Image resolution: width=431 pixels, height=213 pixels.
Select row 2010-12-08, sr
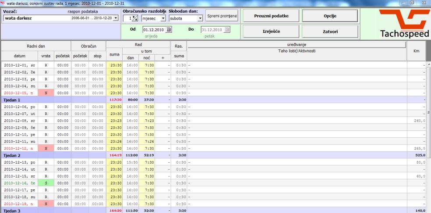213,121
